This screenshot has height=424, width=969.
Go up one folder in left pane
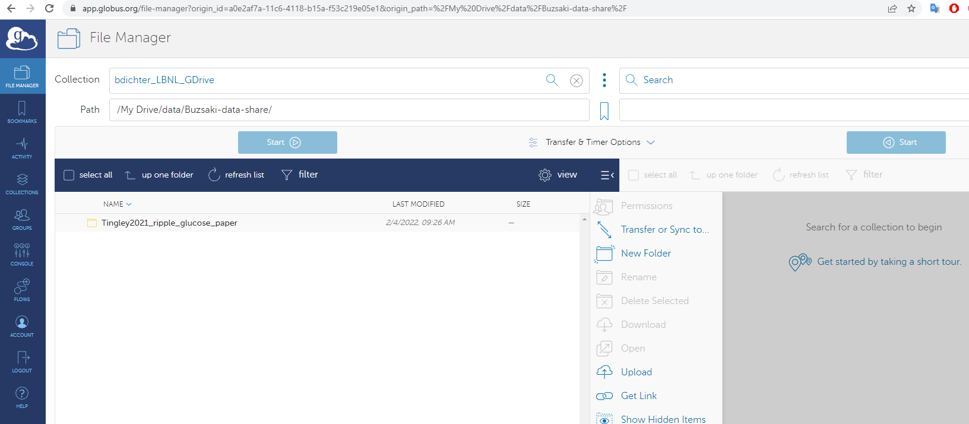159,175
